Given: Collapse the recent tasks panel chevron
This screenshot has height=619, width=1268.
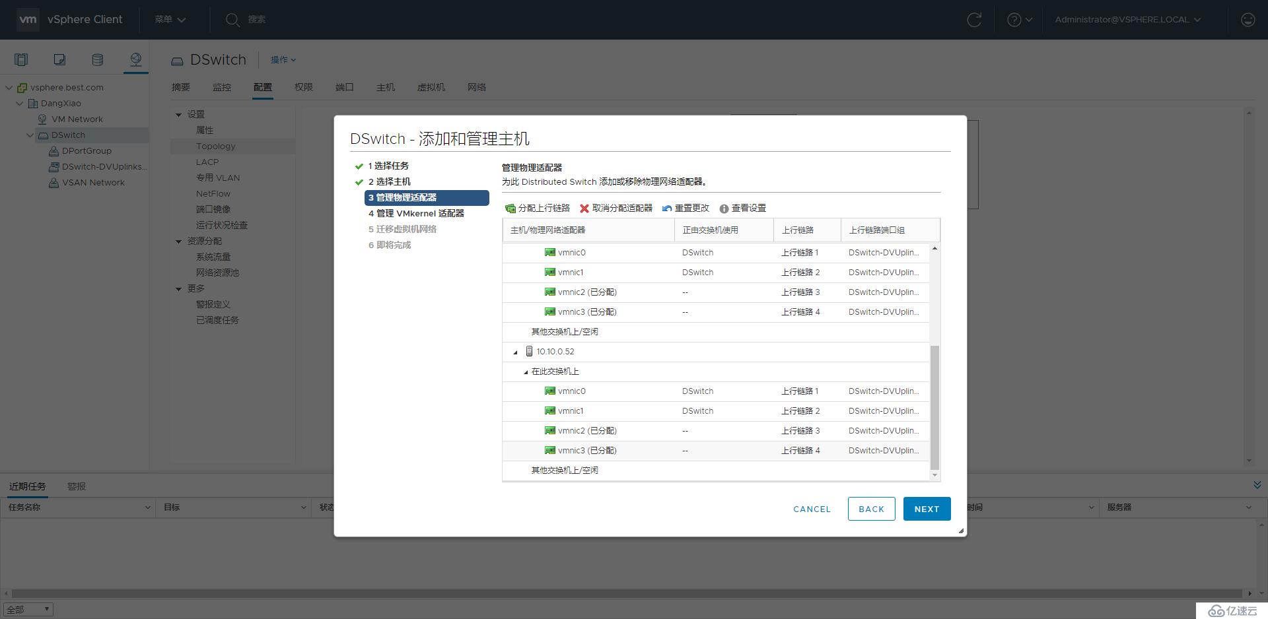Looking at the screenshot, I should (x=1257, y=486).
